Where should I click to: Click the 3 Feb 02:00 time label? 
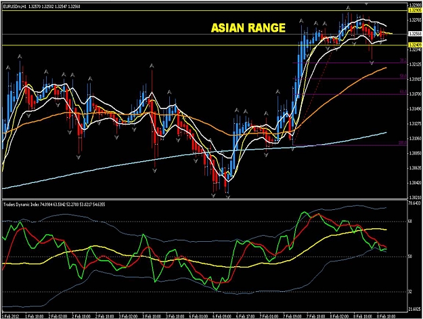(x=129, y=316)
